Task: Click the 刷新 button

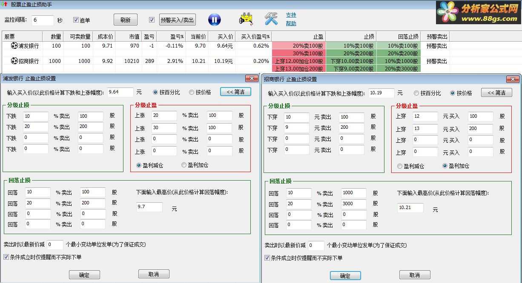Action: (x=125, y=20)
